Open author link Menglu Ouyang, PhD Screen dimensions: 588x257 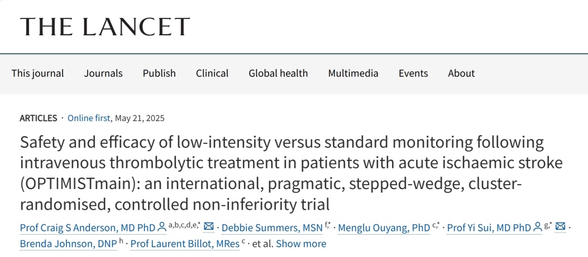coord(384,228)
